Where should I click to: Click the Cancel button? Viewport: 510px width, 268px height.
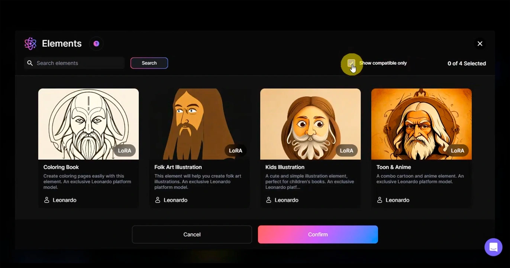pyautogui.click(x=192, y=235)
